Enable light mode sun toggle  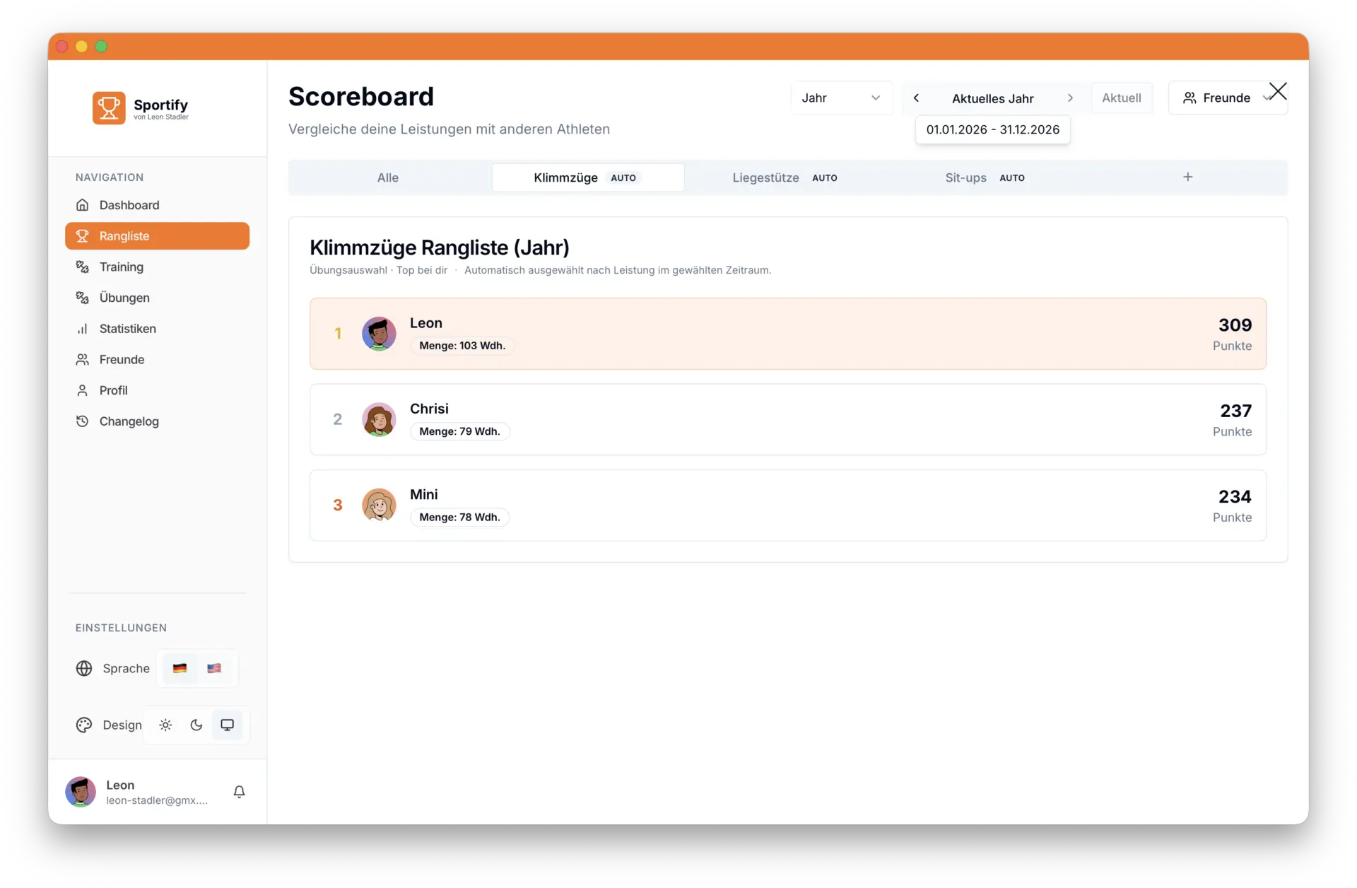tap(165, 725)
